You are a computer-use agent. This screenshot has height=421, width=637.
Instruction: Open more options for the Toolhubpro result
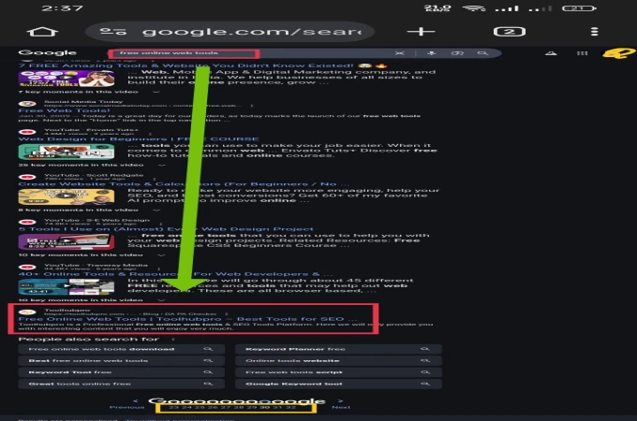coord(227,313)
